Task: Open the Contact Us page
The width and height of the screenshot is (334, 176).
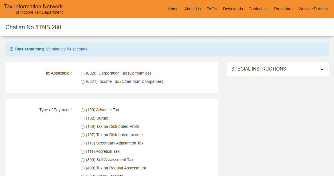Action: 258,9
